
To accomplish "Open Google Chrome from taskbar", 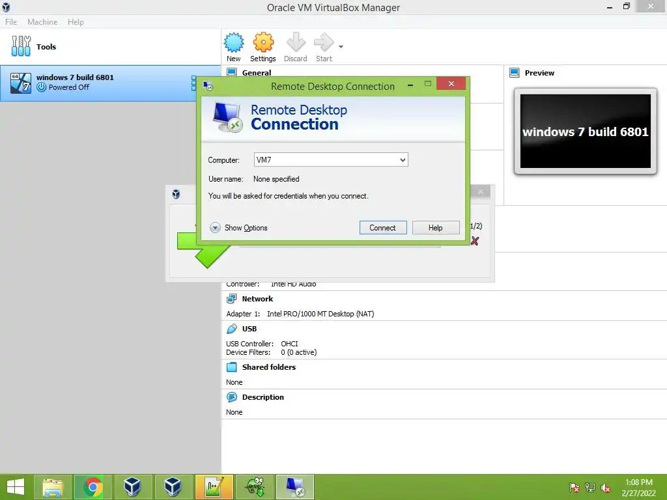I will tap(92, 487).
